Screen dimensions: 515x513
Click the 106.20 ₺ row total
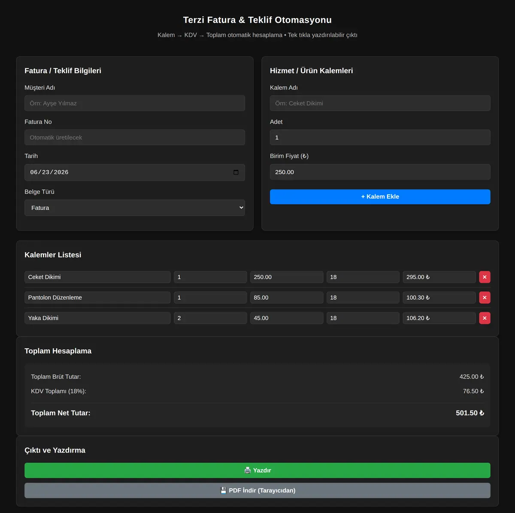(x=439, y=318)
